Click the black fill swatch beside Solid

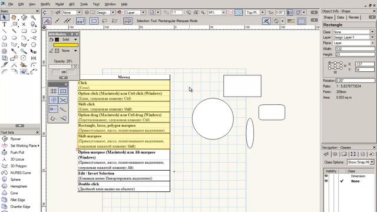(57, 39)
